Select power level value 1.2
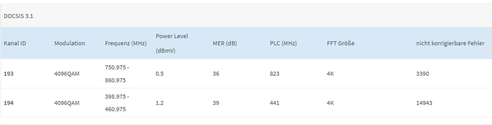492x125 pixels. pos(160,103)
